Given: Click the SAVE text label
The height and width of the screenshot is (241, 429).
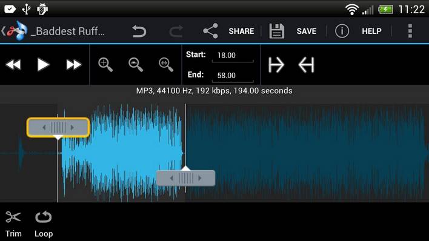Looking at the screenshot, I should tap(307, 31).
